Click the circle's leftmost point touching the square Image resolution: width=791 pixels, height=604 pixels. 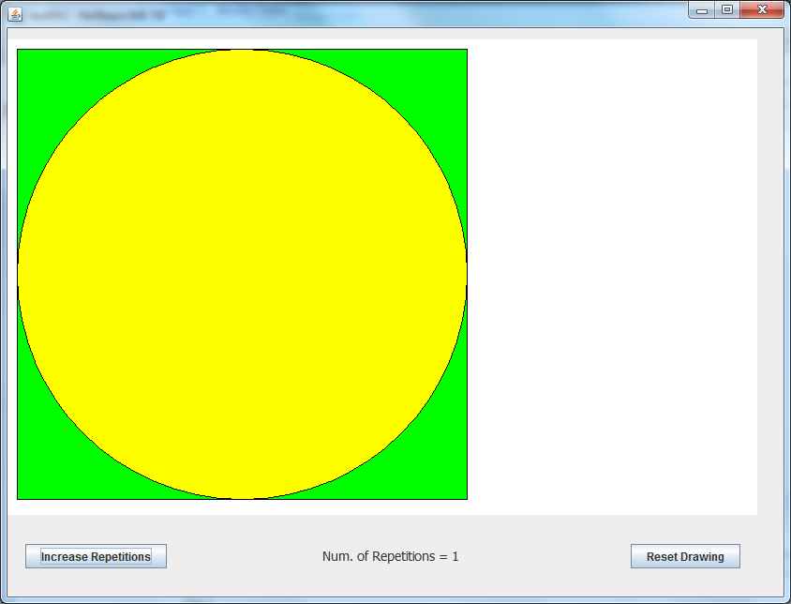[18, 274]
